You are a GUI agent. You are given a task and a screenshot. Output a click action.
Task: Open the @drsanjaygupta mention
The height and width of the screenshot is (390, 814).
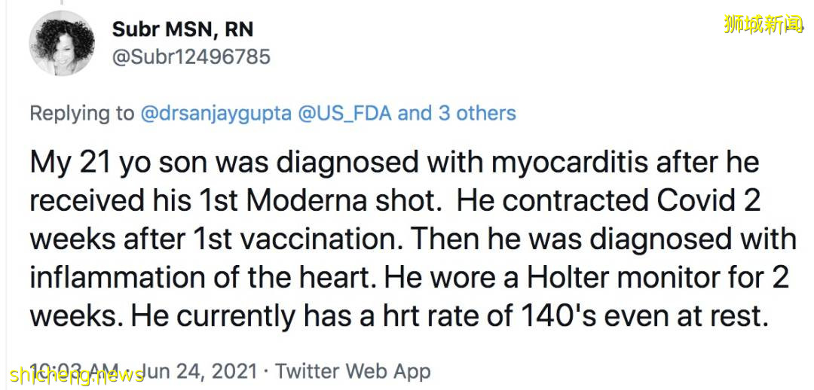(216, 114)
